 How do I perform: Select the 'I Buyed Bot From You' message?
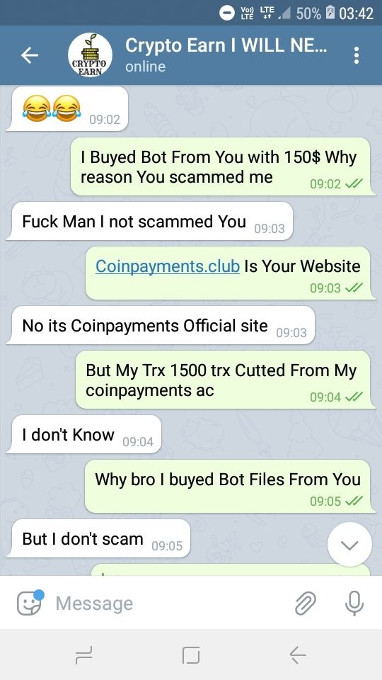[x=221, y=166]
